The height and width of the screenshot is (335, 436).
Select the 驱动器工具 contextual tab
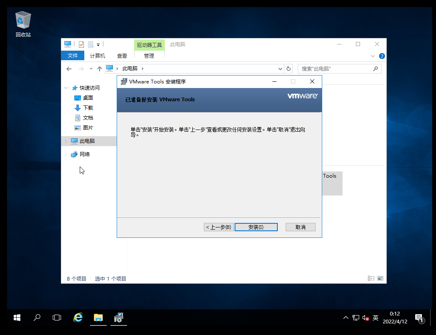pos(149,45)
